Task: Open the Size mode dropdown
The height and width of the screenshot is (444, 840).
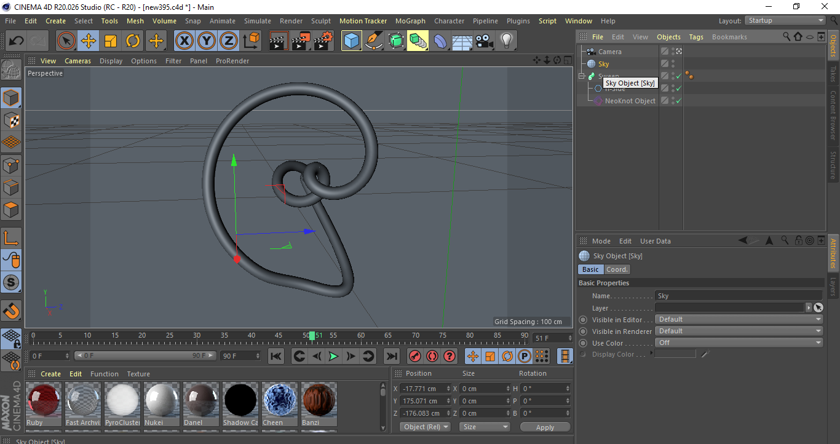Action: point(485,427)
